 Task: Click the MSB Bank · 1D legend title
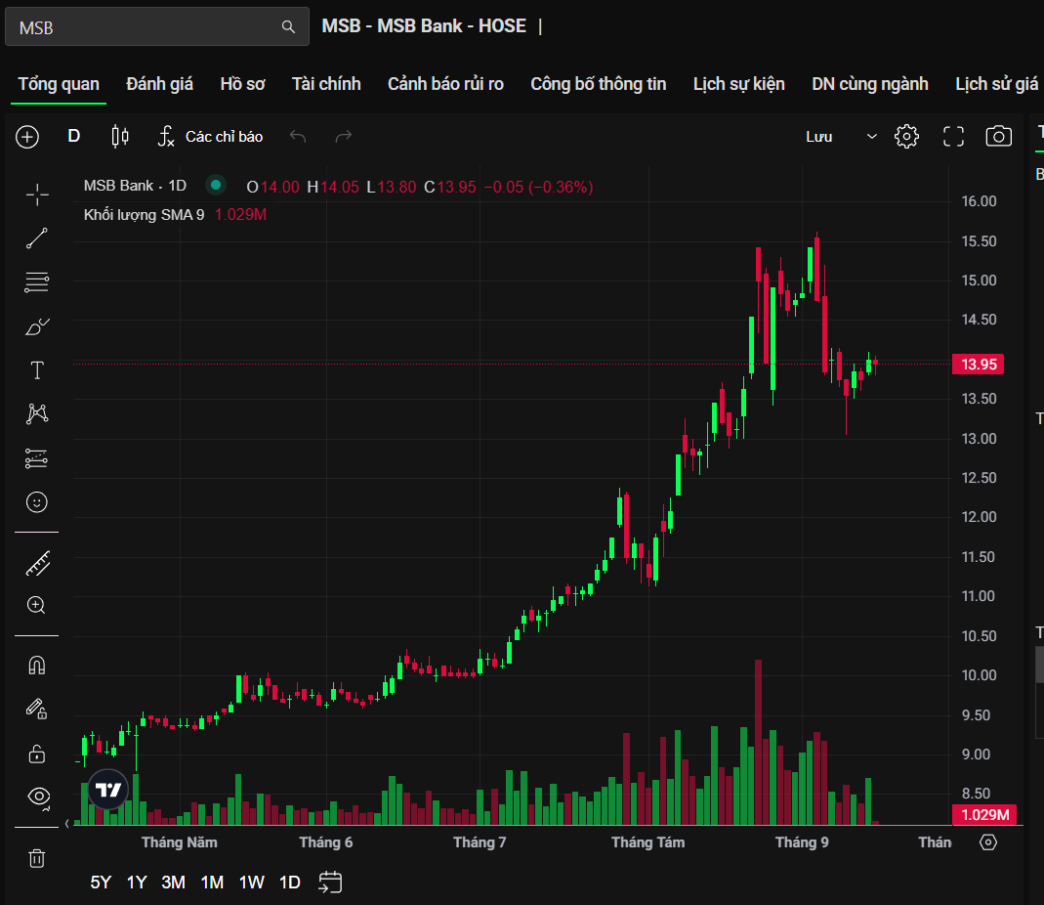135,186
